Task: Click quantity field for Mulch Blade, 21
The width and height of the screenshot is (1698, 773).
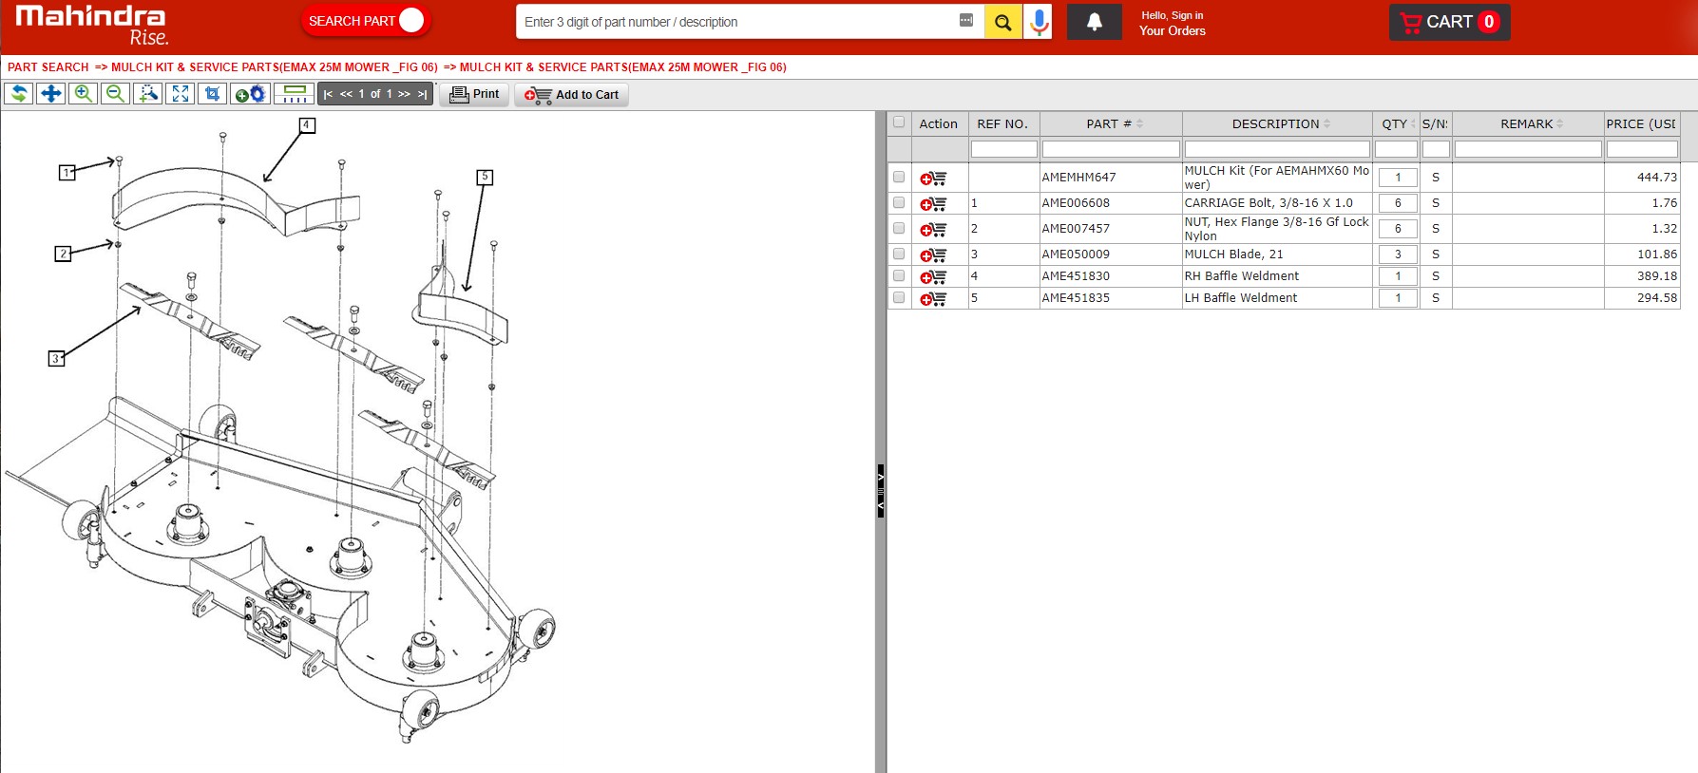Action: [x=1398, y=255]
